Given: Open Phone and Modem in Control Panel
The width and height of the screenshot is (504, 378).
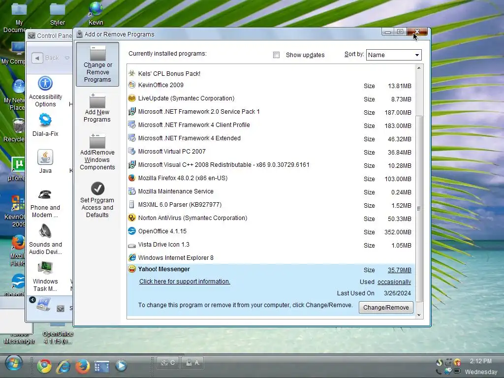Looking at the screenshot, I should pyautogui.click(x=45, y=203).
